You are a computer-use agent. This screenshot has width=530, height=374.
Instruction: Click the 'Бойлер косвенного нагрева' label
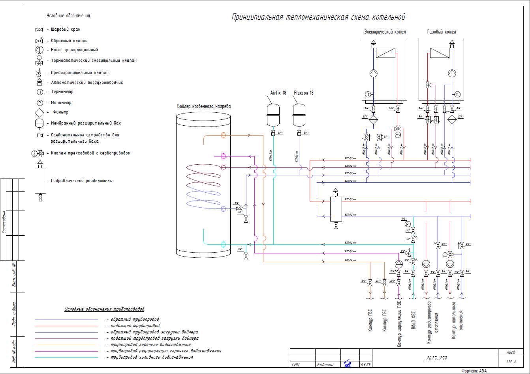pyautogui.click(x=204, y=106)
